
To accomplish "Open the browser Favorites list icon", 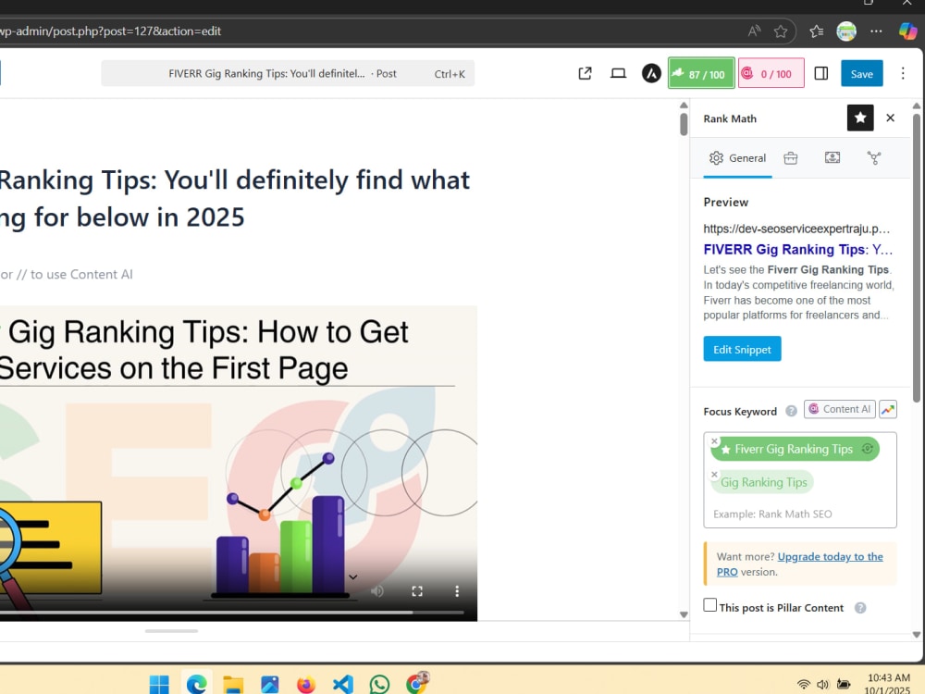I will point(817,31).
